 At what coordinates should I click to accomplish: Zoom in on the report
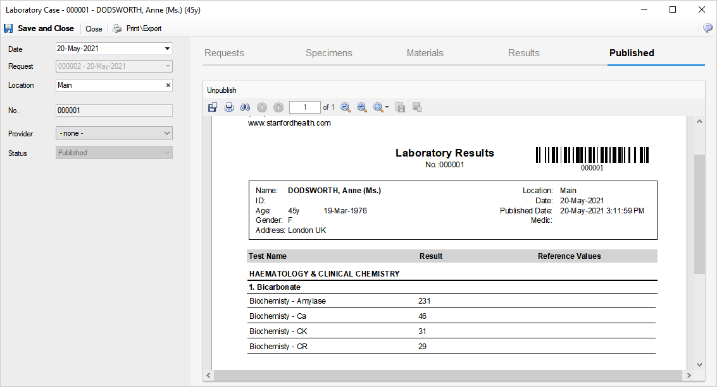click(x=362, y=107)
